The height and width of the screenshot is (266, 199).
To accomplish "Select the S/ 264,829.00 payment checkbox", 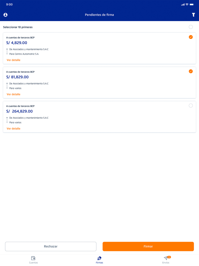I will pos(191,106).
